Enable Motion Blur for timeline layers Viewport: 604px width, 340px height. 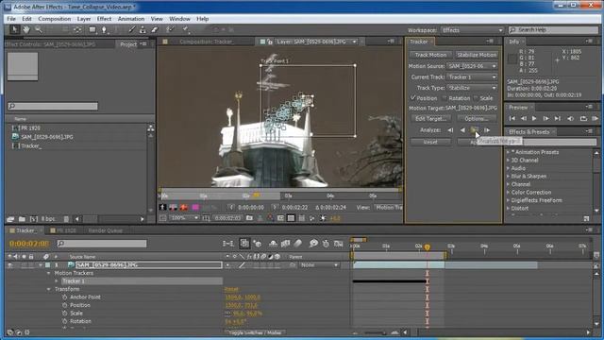pyautogui.click(x=298, y=244)
